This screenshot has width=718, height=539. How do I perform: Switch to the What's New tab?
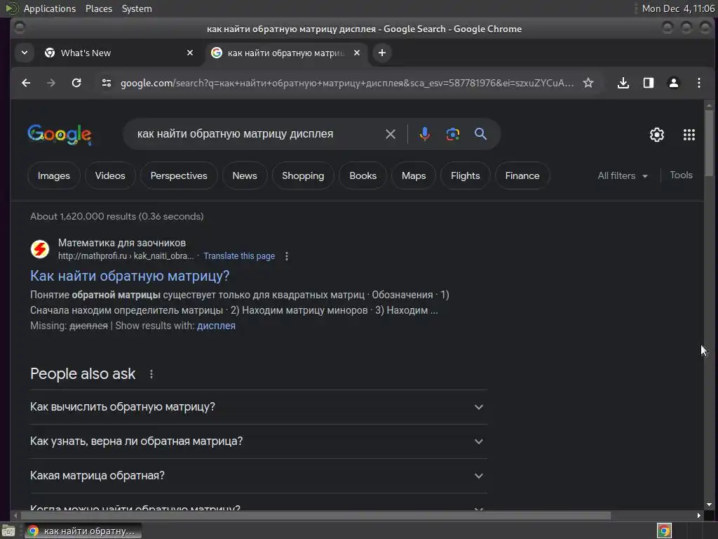click(x=118, y=53)
